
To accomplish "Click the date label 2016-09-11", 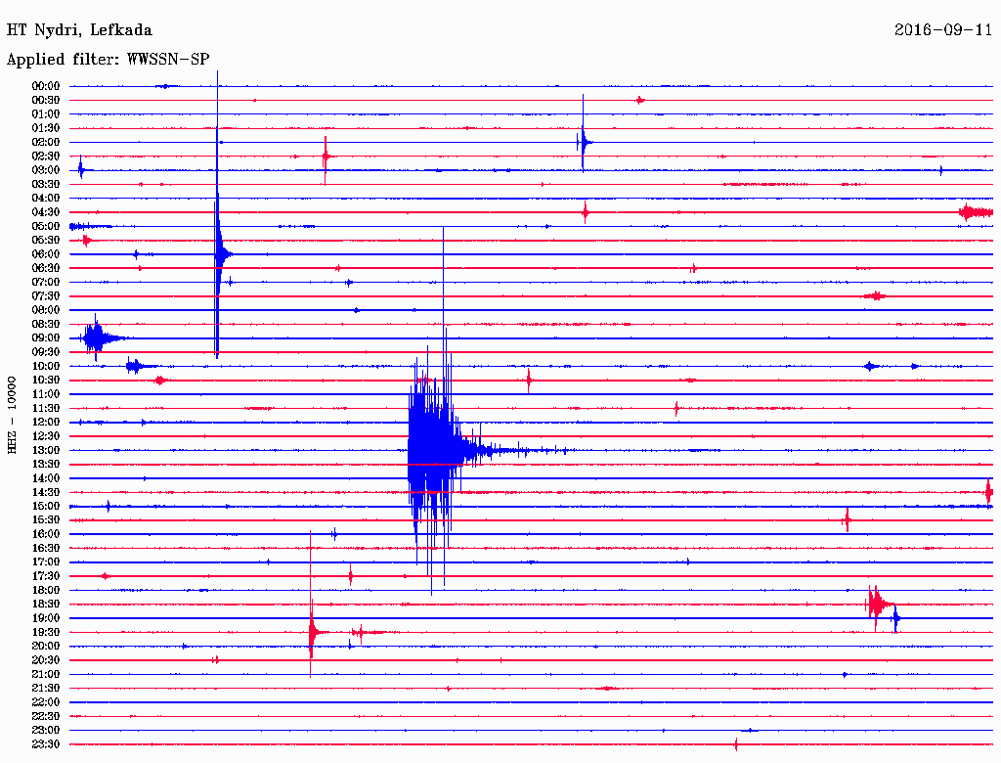I will [x=943, y=30].
